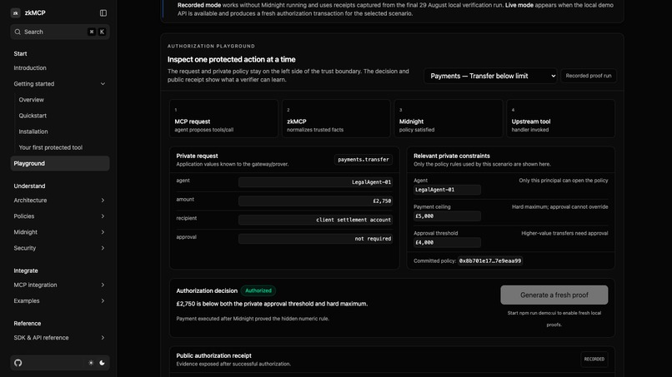This screenshot has height=377, width=672.
Task: Click the Approval threshold value £4,000
Action: [447, 243]
